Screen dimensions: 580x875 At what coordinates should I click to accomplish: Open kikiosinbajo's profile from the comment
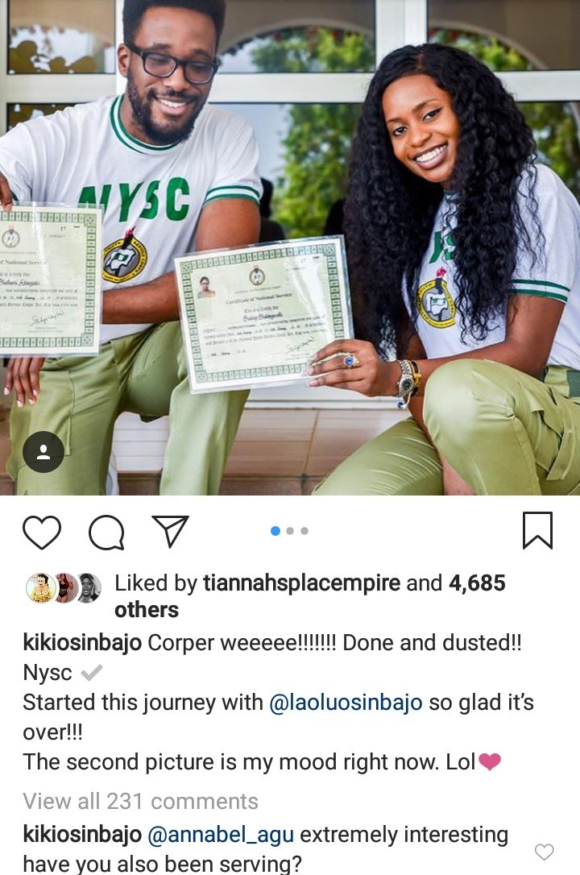tap(82, 835)
